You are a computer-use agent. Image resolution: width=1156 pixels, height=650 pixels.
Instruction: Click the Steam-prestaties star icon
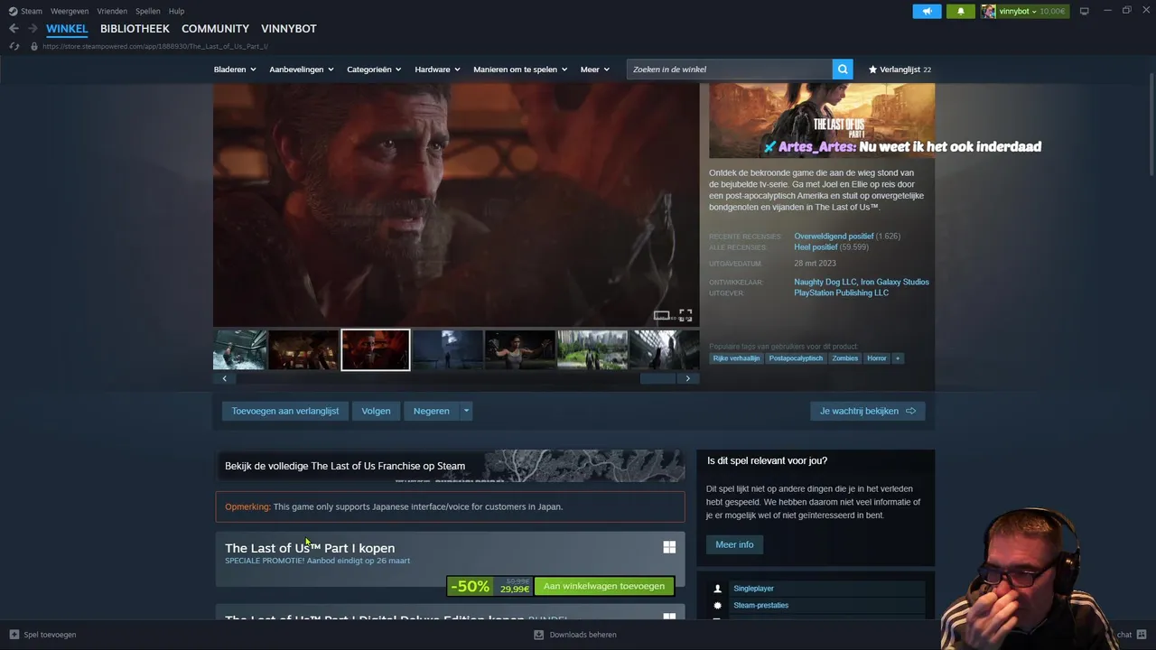point(718,606)
